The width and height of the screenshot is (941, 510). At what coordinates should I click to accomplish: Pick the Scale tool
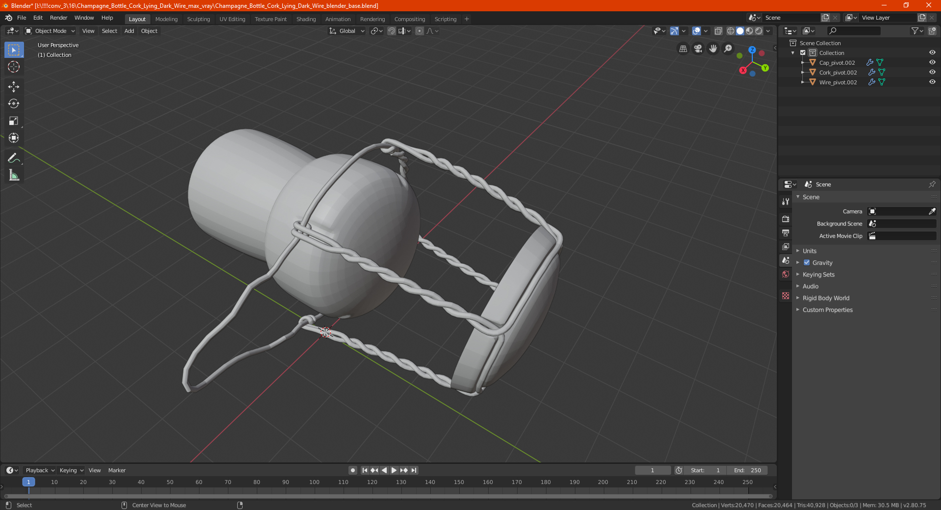(14, 121)
